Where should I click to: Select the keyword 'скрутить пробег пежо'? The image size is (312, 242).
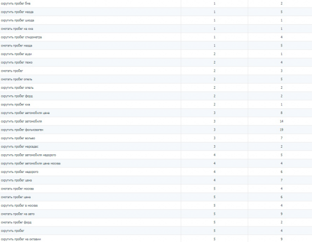click(x=17, y=63)
